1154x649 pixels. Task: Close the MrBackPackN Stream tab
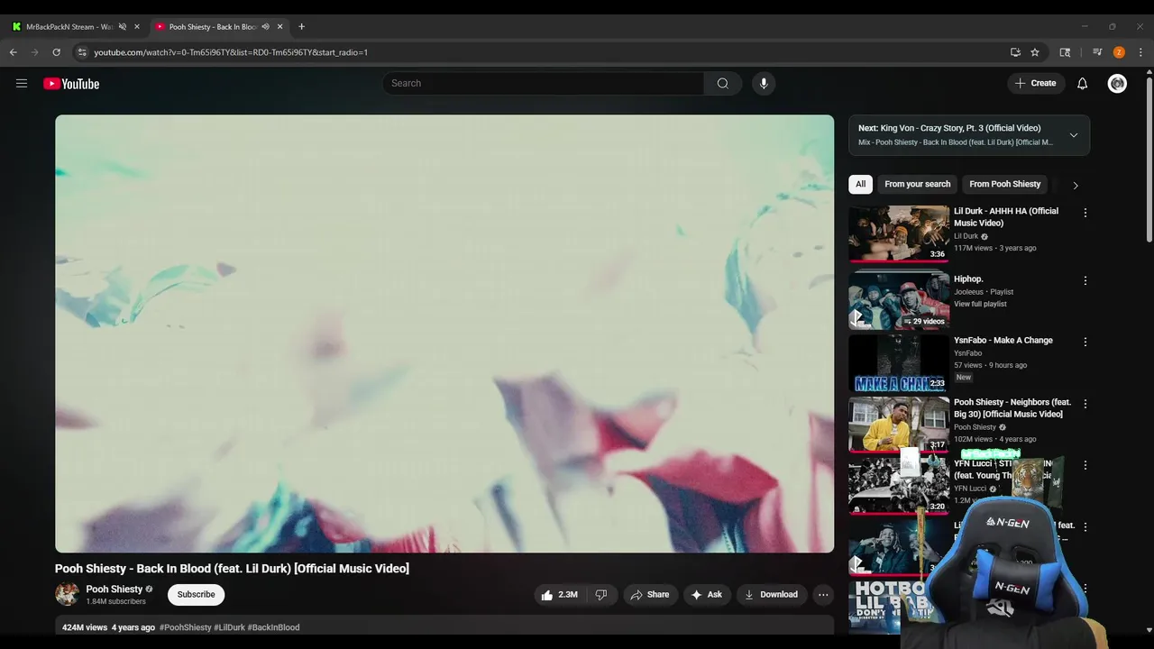pyautogui.click(x=137, y=26)
